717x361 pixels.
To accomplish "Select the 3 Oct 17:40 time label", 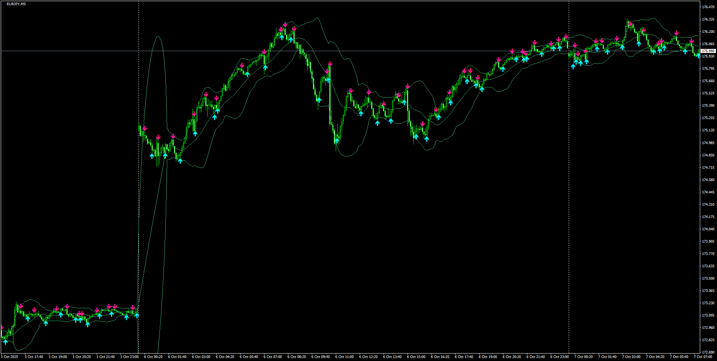I will pyautogui.click(x=34, y=357).
